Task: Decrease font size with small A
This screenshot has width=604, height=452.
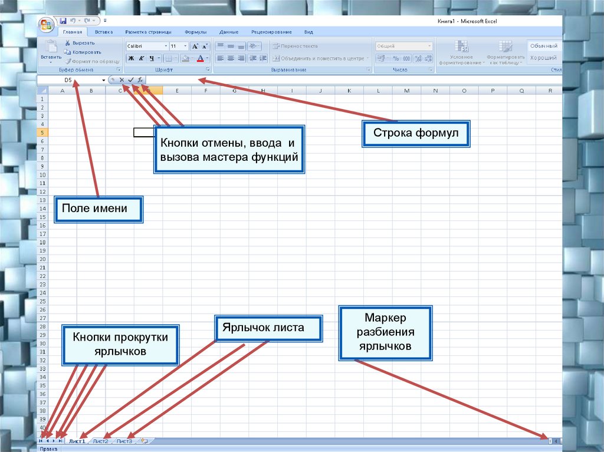Action: tap(205, 46)
